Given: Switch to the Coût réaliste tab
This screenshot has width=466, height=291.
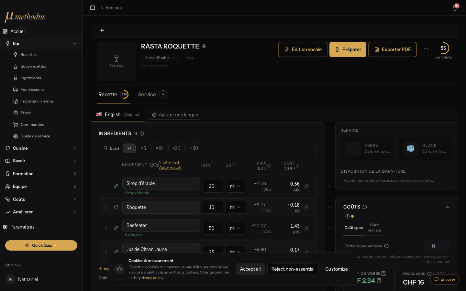Looking at the screenshot, I should click(374, 228).
